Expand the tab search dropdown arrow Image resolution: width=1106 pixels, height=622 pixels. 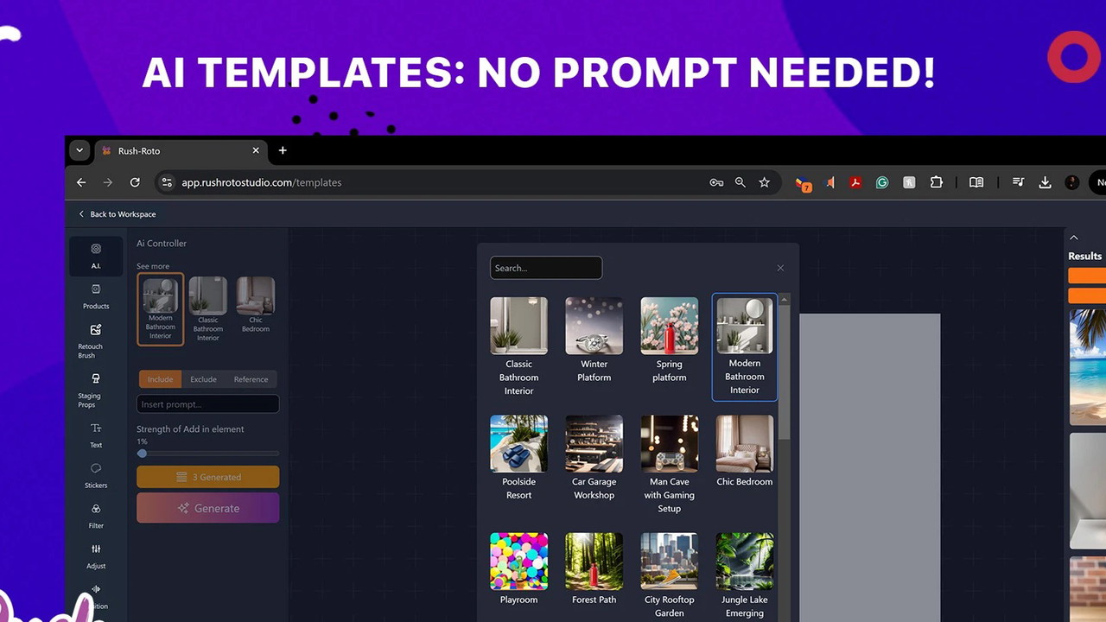(x=79, y=150)
